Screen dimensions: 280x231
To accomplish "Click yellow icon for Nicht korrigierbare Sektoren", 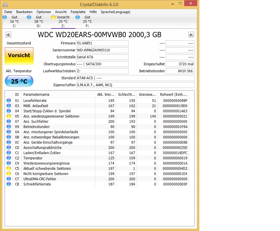I will coord(9,174).
